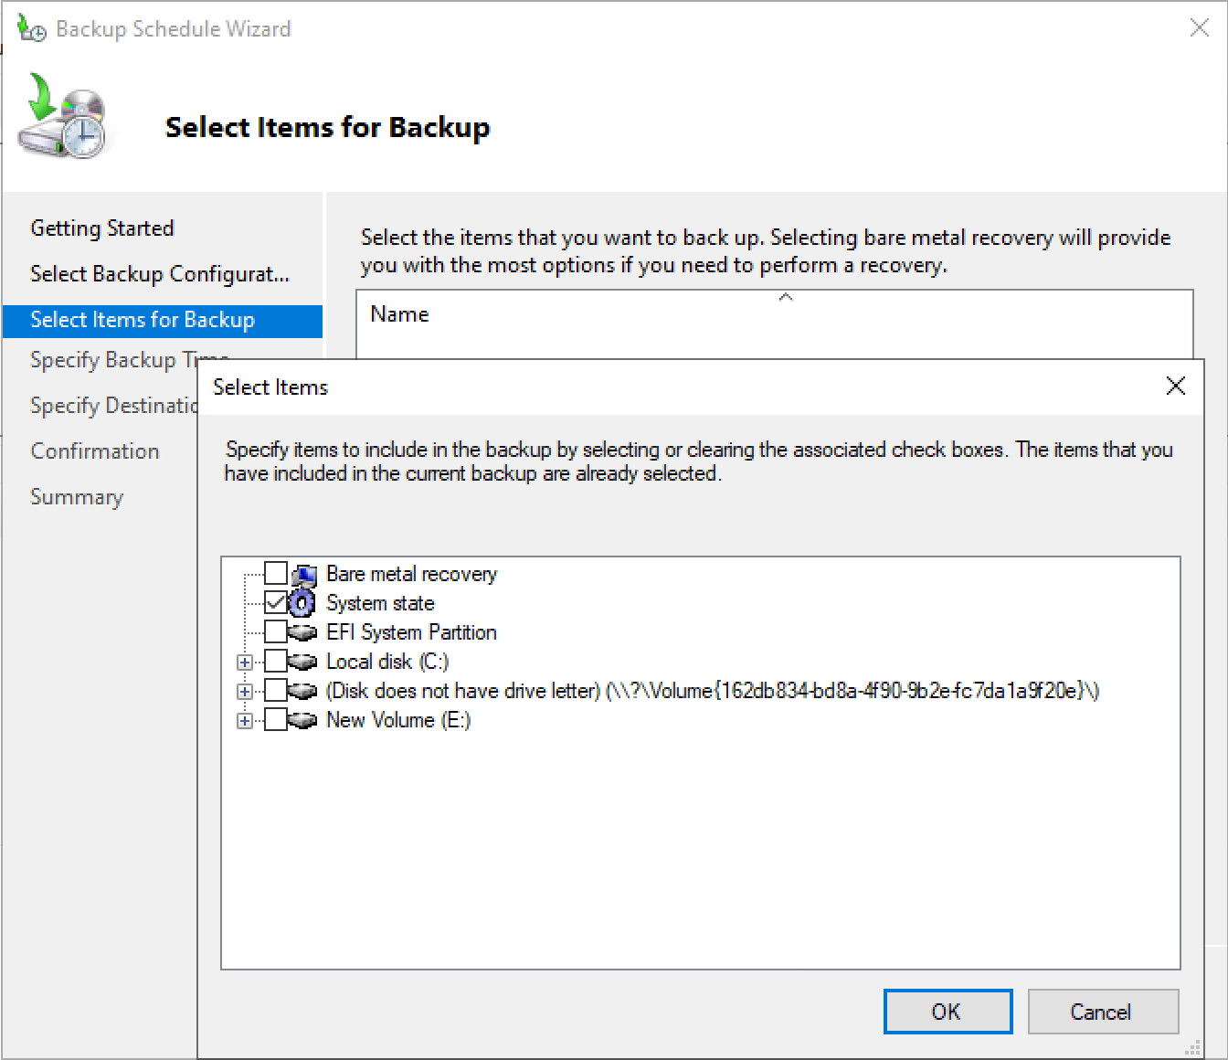This screenshot has height=1060, width=1228.
Task: Uncheck the System state checkbox
Action: click(276, 603)
